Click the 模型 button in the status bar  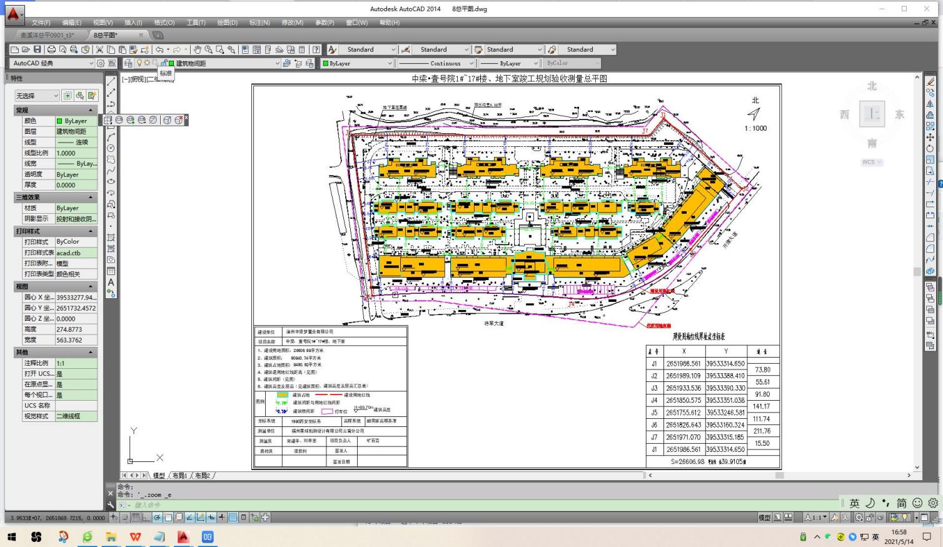click(765, 518)
